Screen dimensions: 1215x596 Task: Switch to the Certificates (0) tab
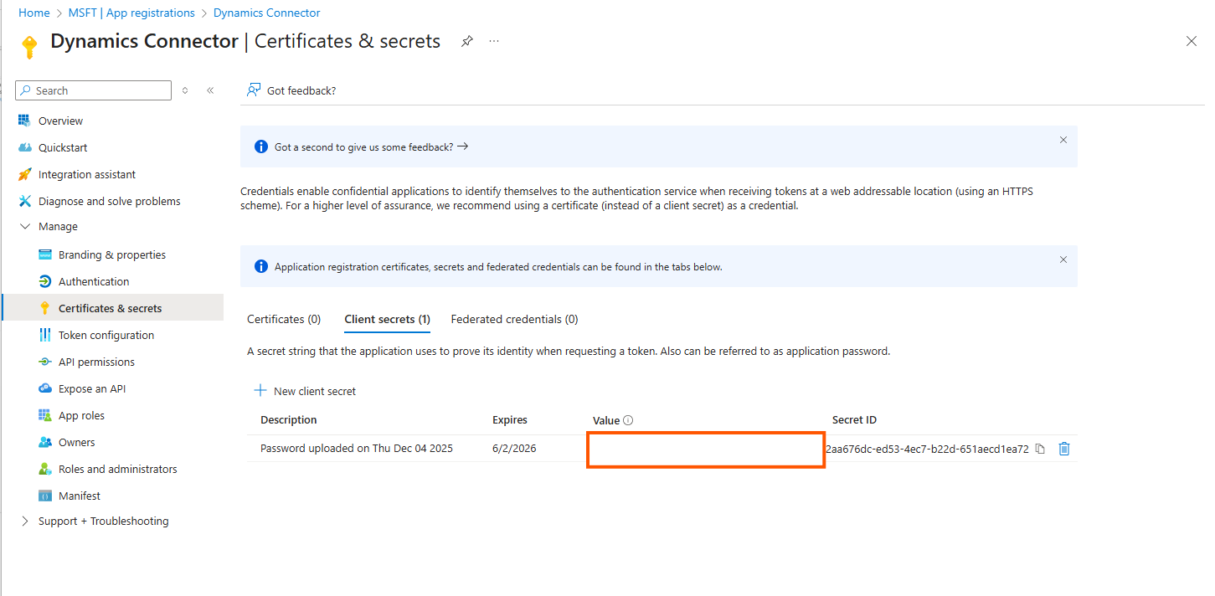click(284, 319)
